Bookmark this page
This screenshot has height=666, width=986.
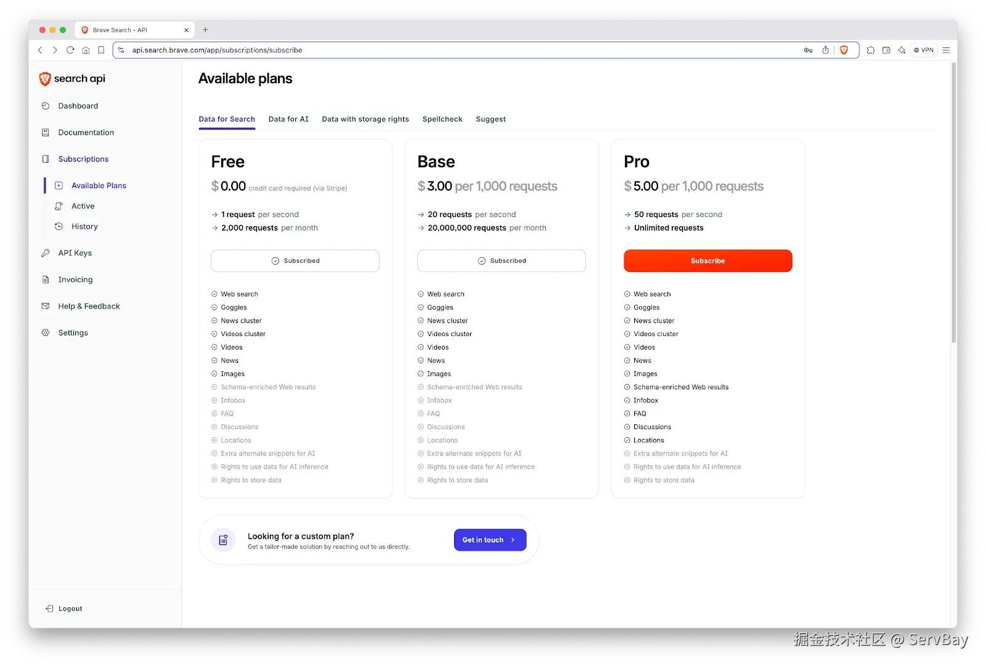tap(101, 50)
